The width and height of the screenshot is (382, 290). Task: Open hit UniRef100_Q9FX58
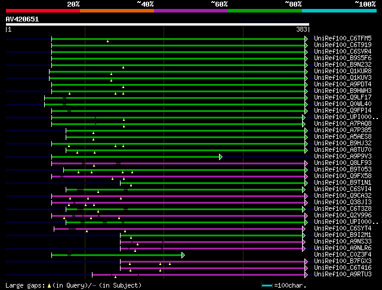coord(343,176)
